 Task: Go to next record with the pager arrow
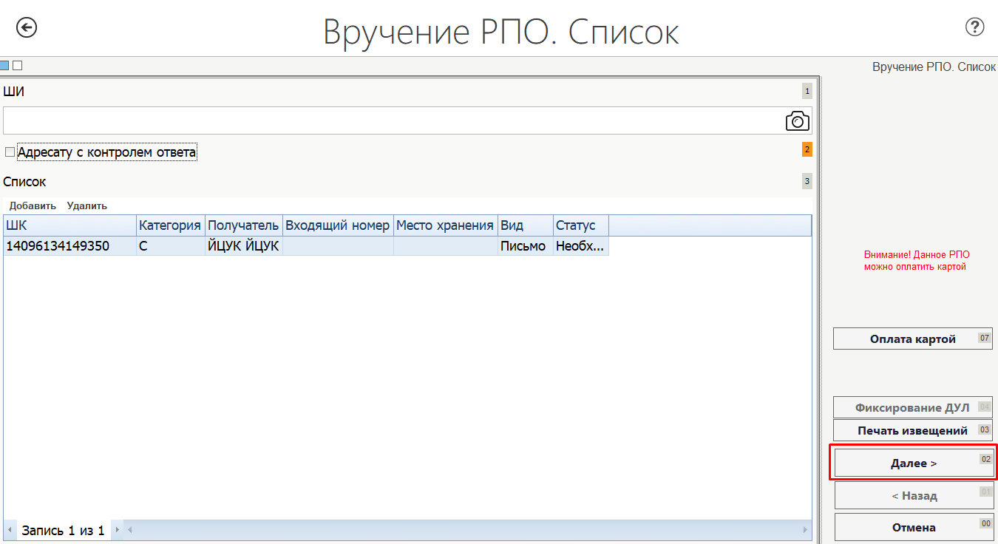coord(116,530)
